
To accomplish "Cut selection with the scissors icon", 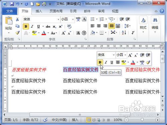I will click(x=17, y=19).
